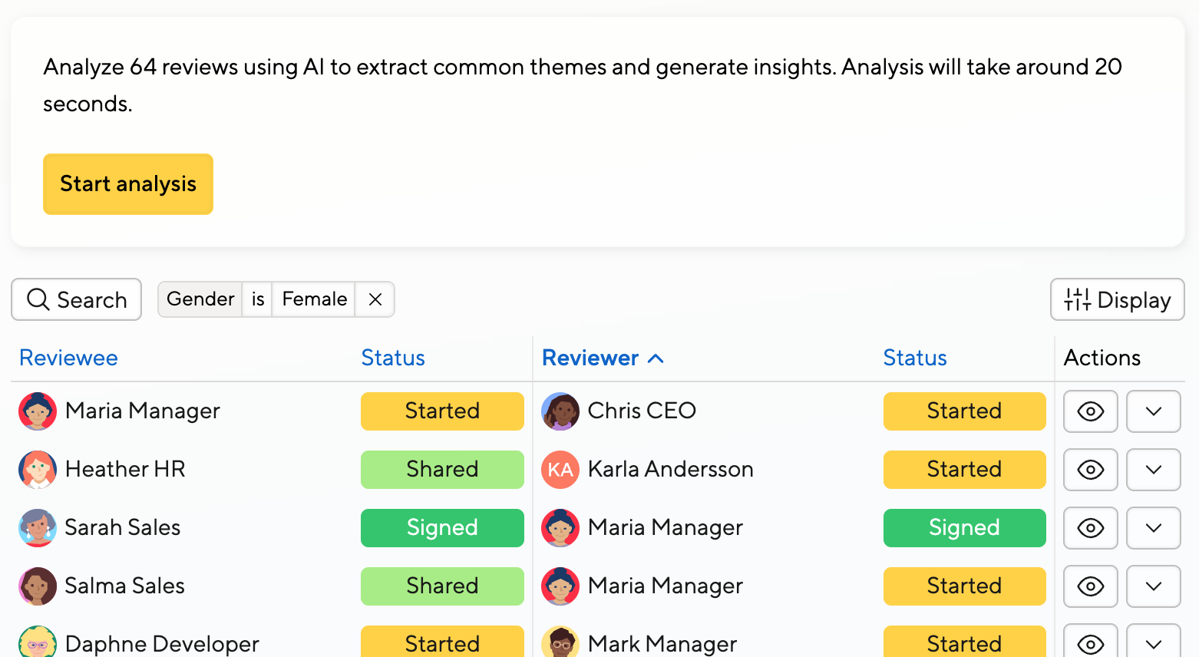Expand actions dropdown for Heather HR's row
This screenshot has height=657, width=1199.
click(x=1153, y=470)
